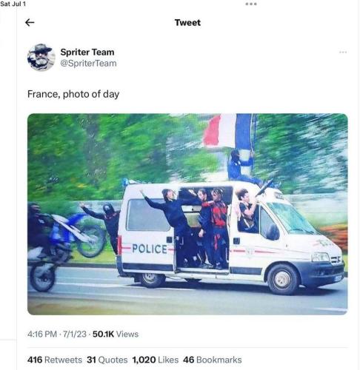Tap the motorcycle wheelie in the photo

pos(65,246)
